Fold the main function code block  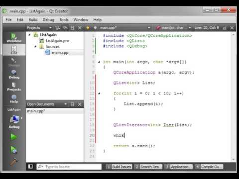[x=99, y=62]
